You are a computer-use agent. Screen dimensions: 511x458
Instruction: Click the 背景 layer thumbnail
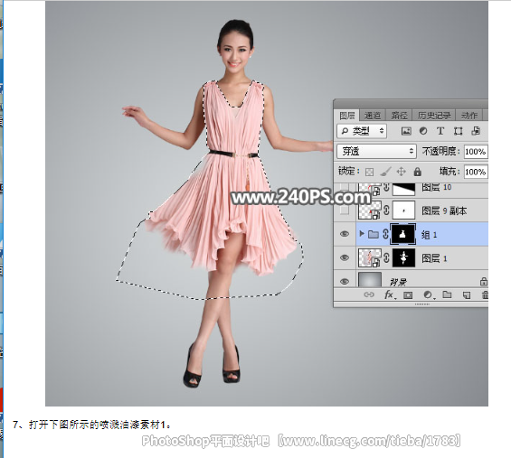(370, 281)
